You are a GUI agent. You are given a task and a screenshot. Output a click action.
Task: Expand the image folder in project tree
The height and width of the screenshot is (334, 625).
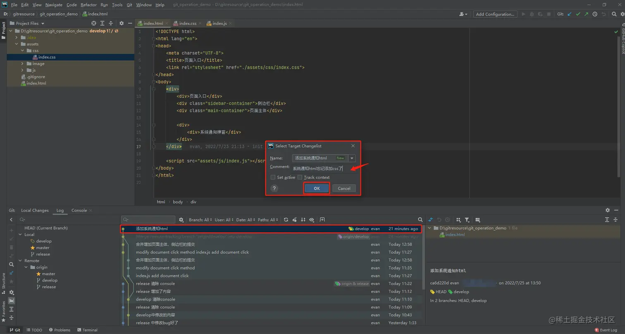23,64
